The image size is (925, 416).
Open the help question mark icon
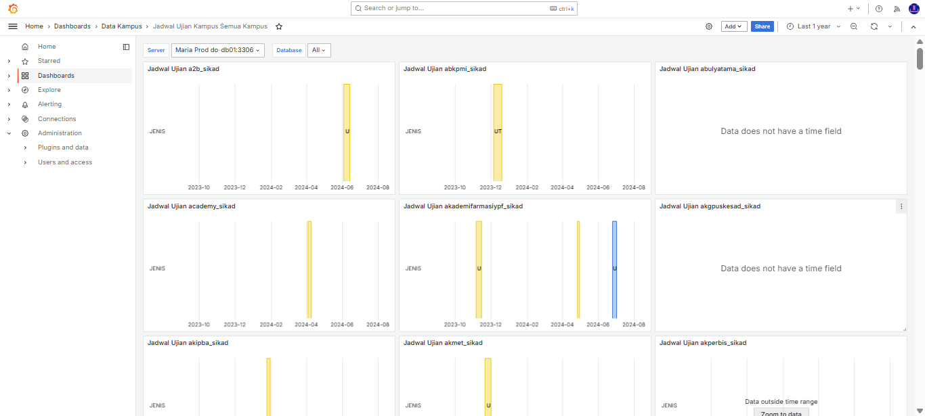(879, 9)
